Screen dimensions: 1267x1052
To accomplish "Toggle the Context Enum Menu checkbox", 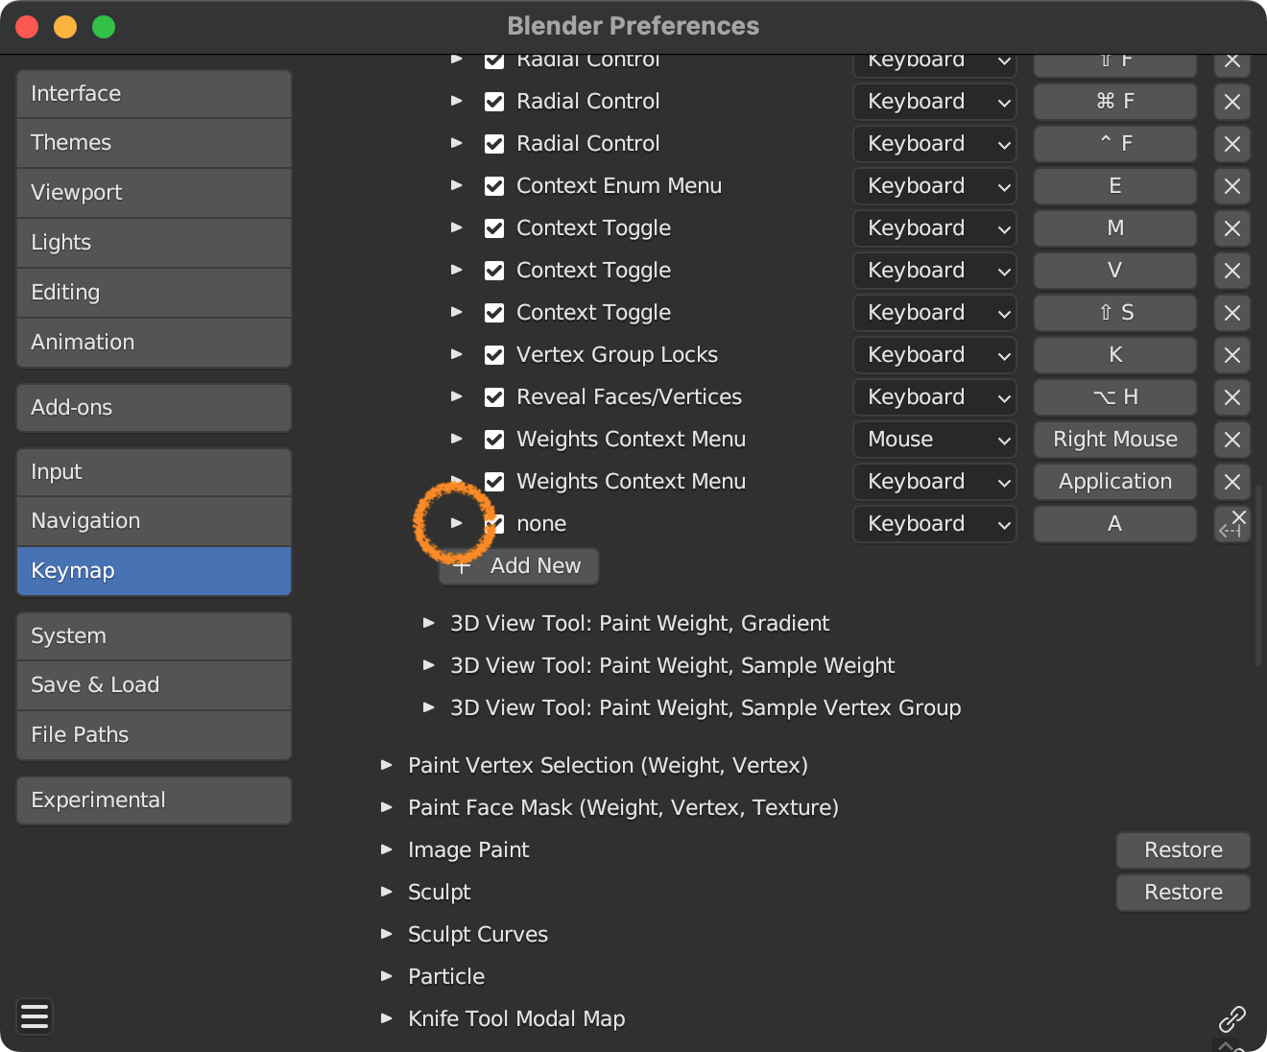I will click(494, 186).
